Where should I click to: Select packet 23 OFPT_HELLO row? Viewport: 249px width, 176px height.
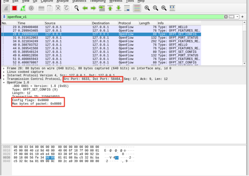pyautogui.click(x=101, y=27)
